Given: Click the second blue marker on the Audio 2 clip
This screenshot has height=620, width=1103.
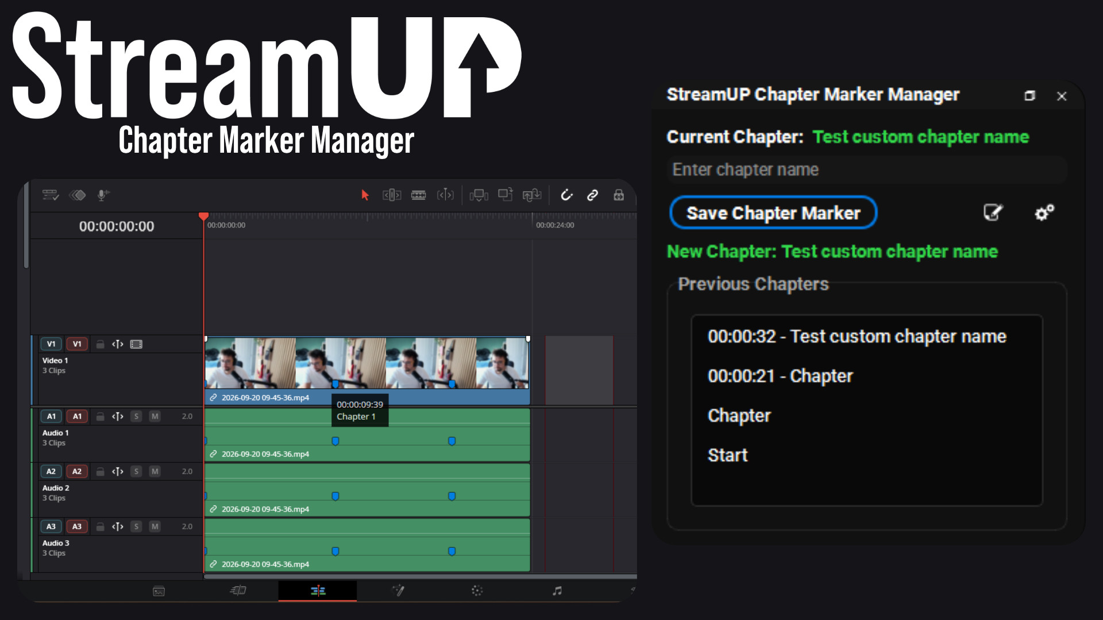Looking at the screenshot, I should coord(452,496).
